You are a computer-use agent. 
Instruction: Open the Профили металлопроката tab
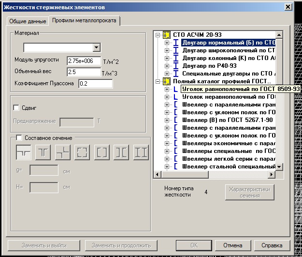click(85, 21)
